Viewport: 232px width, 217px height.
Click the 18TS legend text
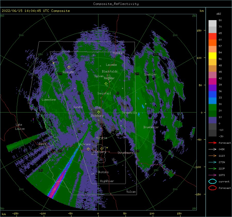222,175
